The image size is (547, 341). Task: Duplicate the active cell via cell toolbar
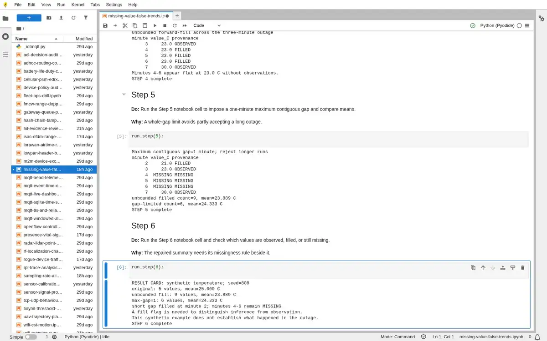pos(473,268)
